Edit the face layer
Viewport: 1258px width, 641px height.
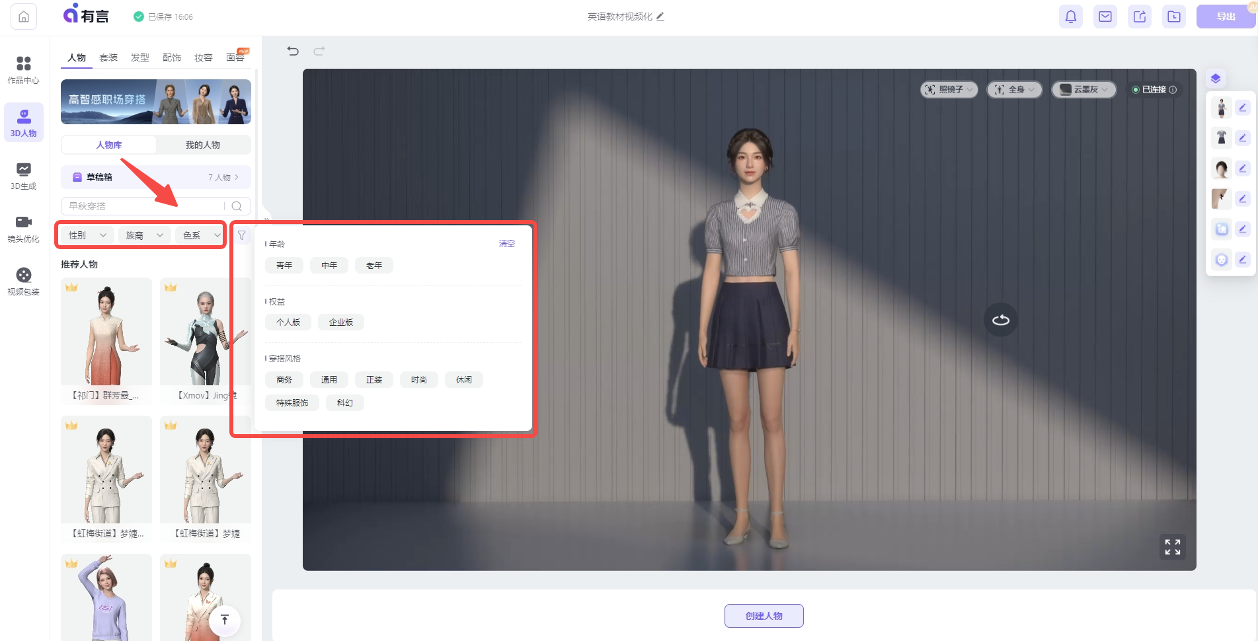1243,260
